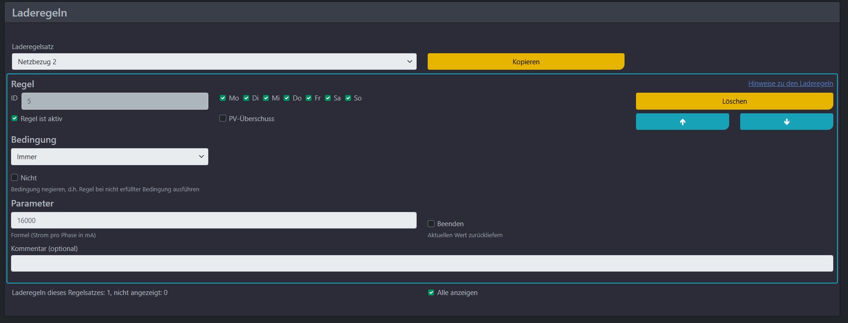Toggle the Sa weekday checkbox
The height and width of the screenshot is (323, 848).
click(328, 98)
